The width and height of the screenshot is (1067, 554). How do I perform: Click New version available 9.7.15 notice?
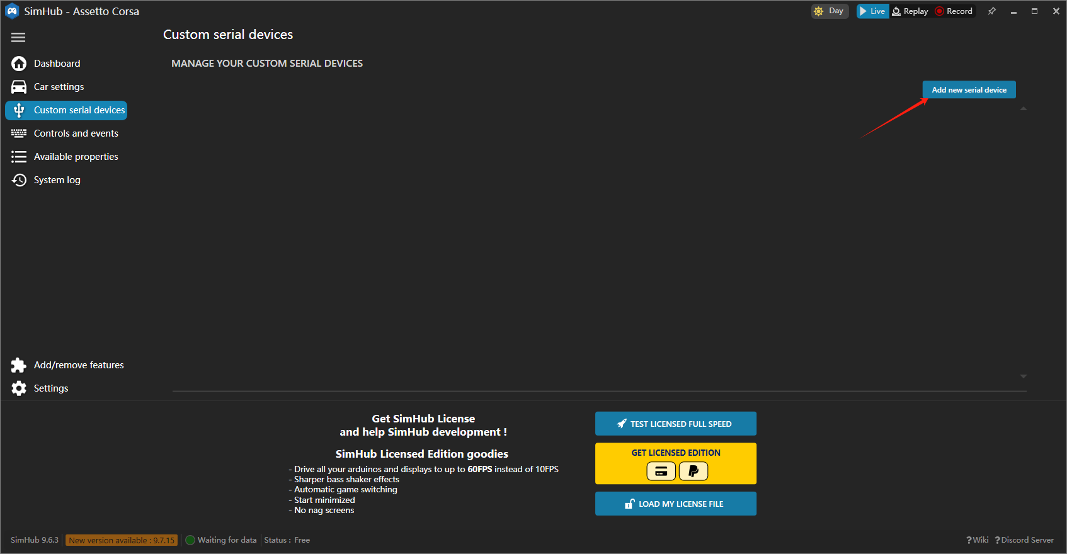122,540
